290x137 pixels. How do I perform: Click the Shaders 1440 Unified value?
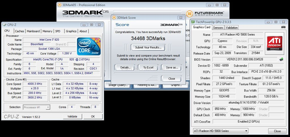(226, 78)
